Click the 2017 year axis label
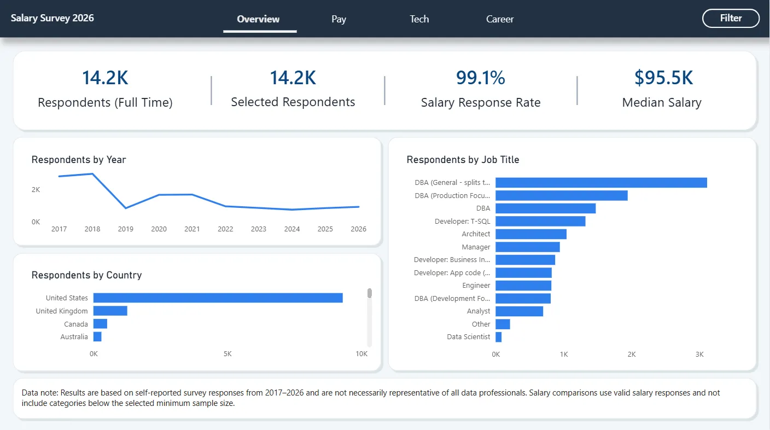Image resolution: width=770 pixels, height=430 pixels. coord(59,229)
